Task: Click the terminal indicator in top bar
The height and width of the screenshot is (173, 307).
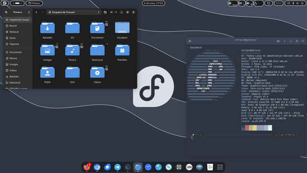Action: tap(269, 3)
